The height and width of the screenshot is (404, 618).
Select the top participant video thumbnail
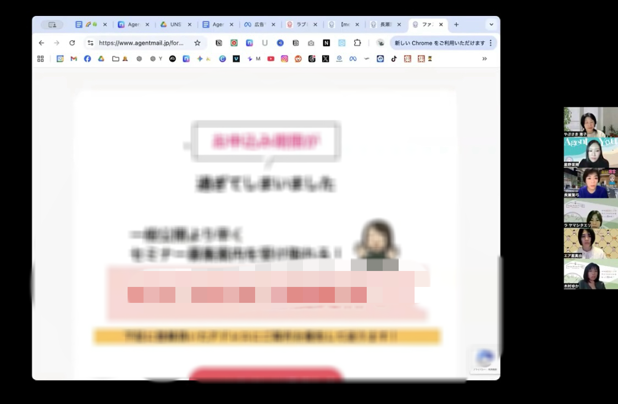click(591, 121)
